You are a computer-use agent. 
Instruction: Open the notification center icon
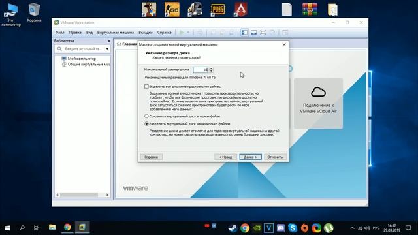(x=408, y=228)
